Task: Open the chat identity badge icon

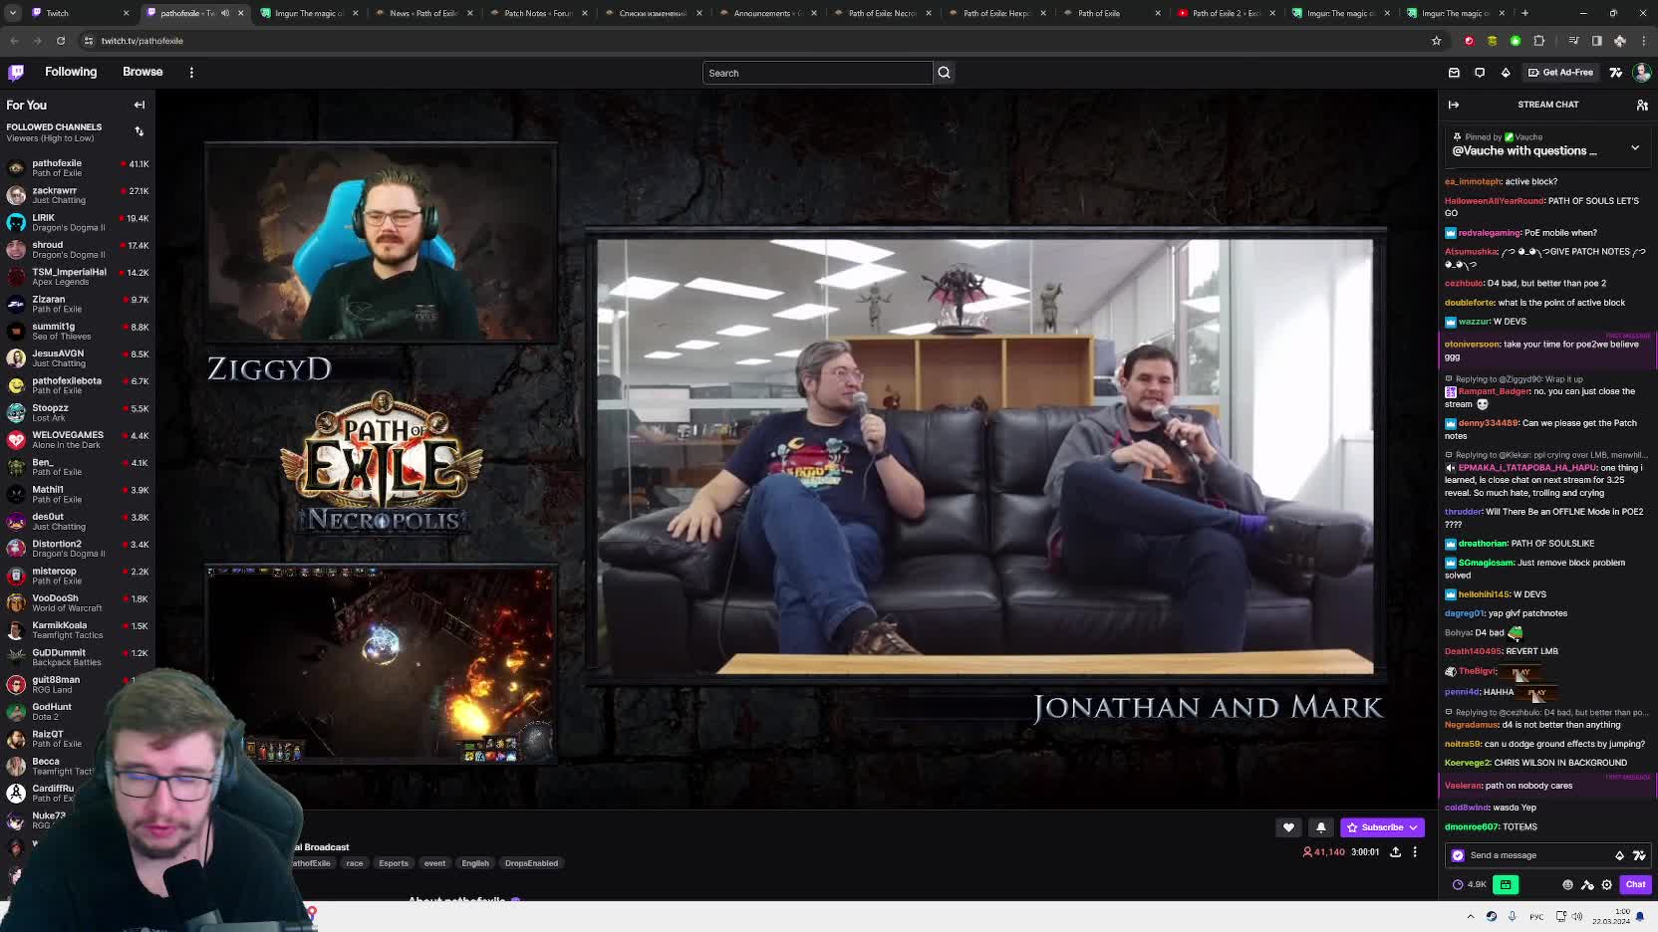Action: (x=1459, y=855)
